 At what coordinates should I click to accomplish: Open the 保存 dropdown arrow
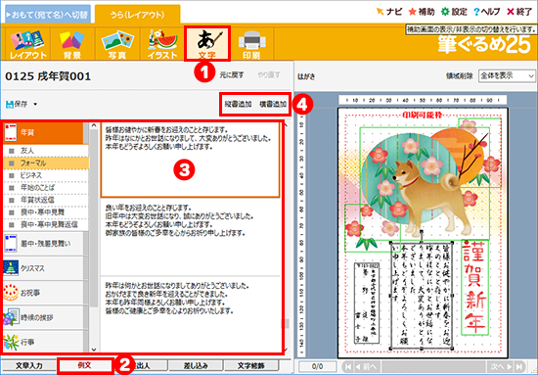35,104
